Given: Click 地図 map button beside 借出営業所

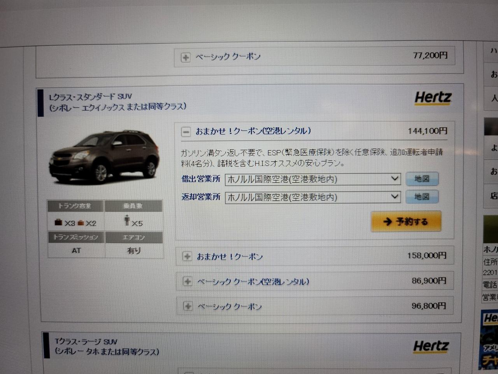Looking at the screenshot, I should 422,179.
